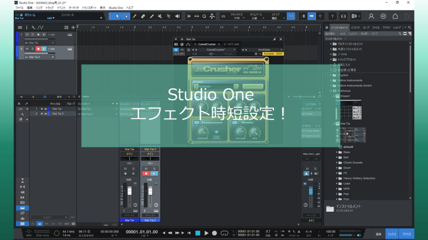Select the Listen tool

click(178, 16)
